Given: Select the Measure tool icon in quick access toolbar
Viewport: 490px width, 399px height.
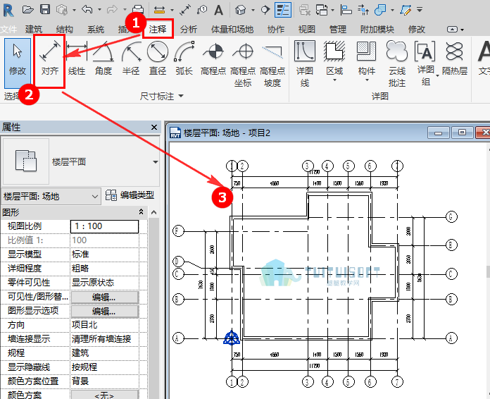Looking at the screenshot, I should point(159,11).
